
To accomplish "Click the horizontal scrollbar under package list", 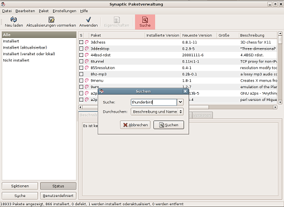I will 178,107.
